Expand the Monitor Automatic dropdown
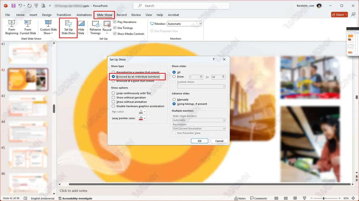Image resolution: width=359 pixels, height=201 pixels. (x=200, y=24)
